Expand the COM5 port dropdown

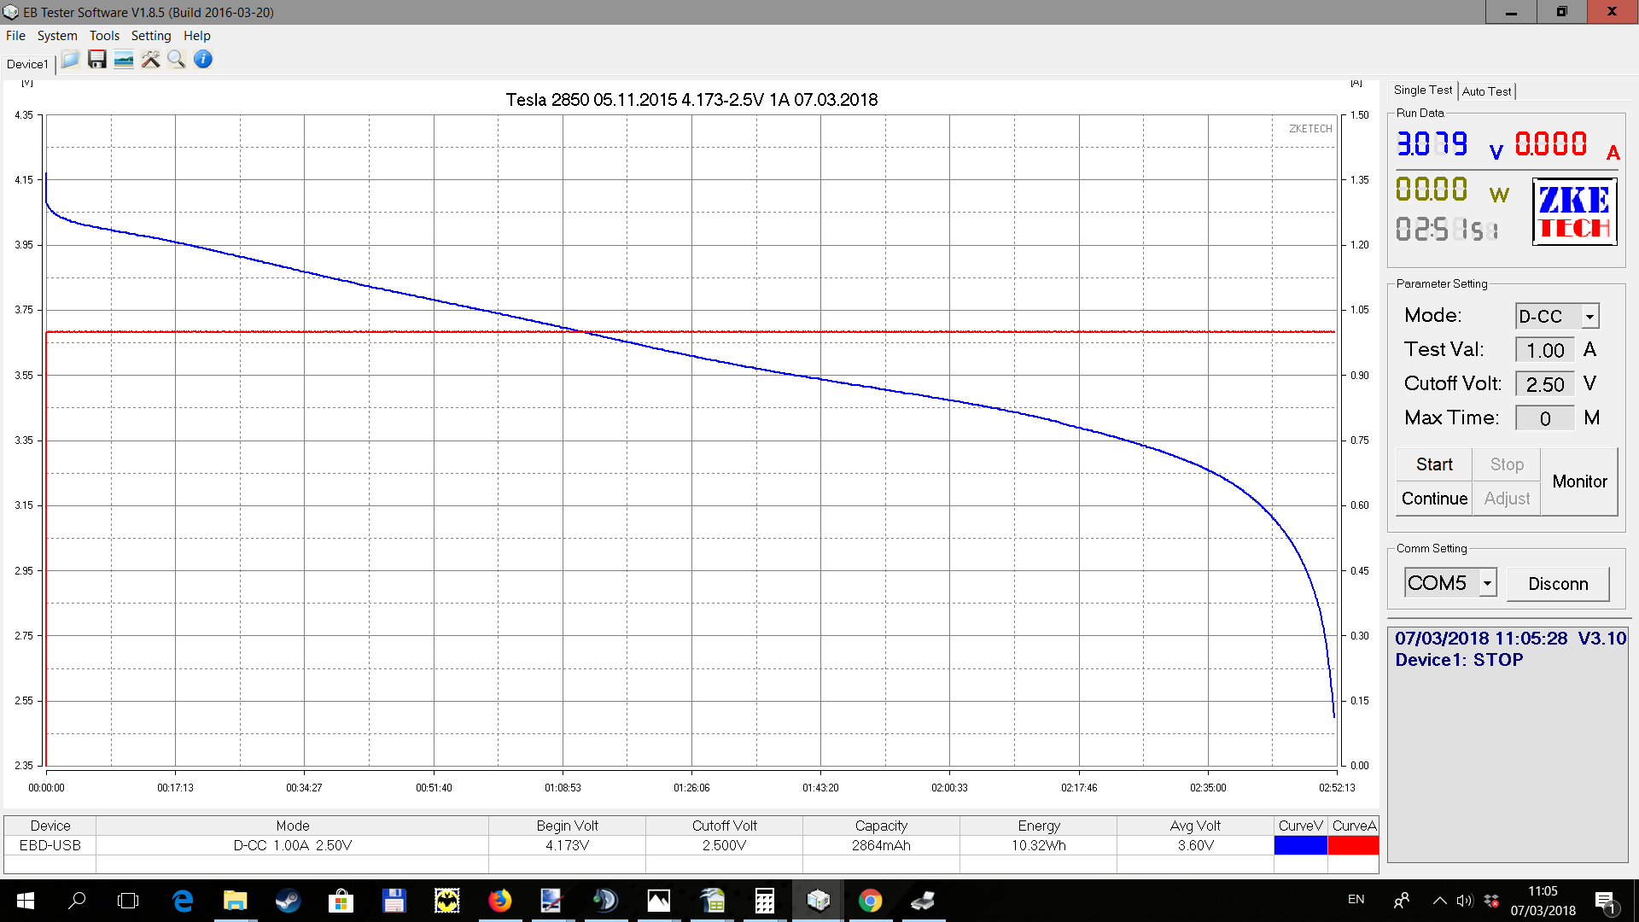(x=1487, y=583)
